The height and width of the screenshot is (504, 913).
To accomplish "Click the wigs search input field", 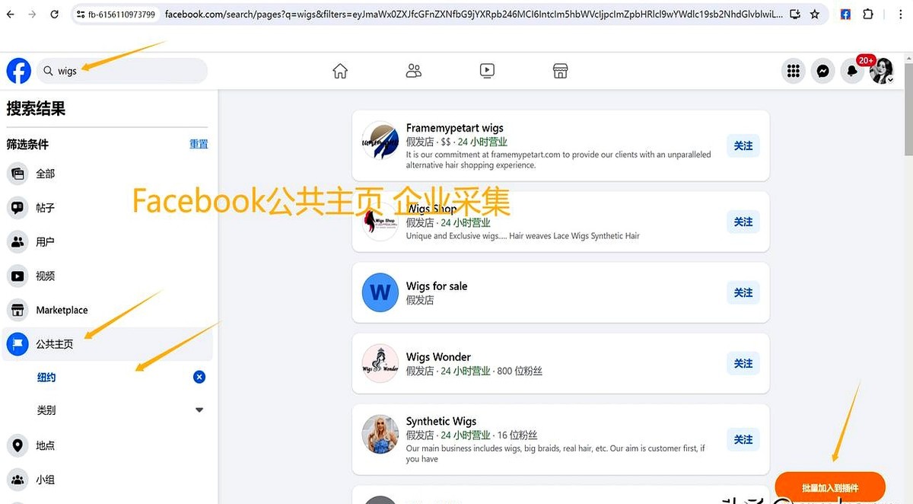I will click(x=126, y=71).
